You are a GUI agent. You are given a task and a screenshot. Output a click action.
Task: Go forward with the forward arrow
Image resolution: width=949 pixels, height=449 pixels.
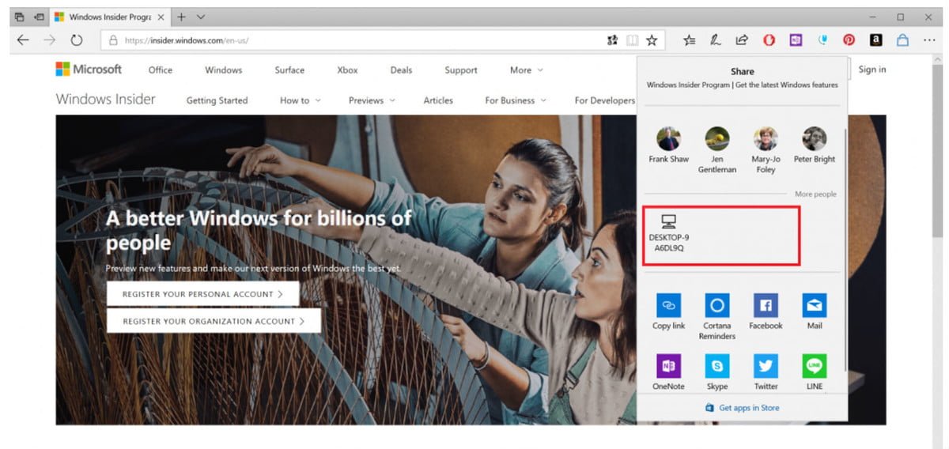pyautogui.click(x=49, y=40)
